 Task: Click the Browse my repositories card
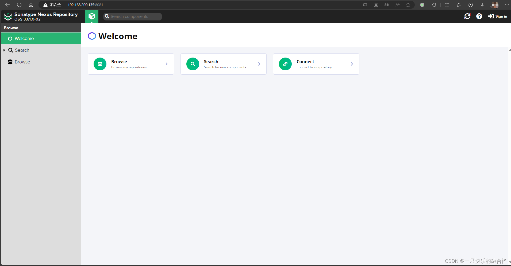point(131,64)
